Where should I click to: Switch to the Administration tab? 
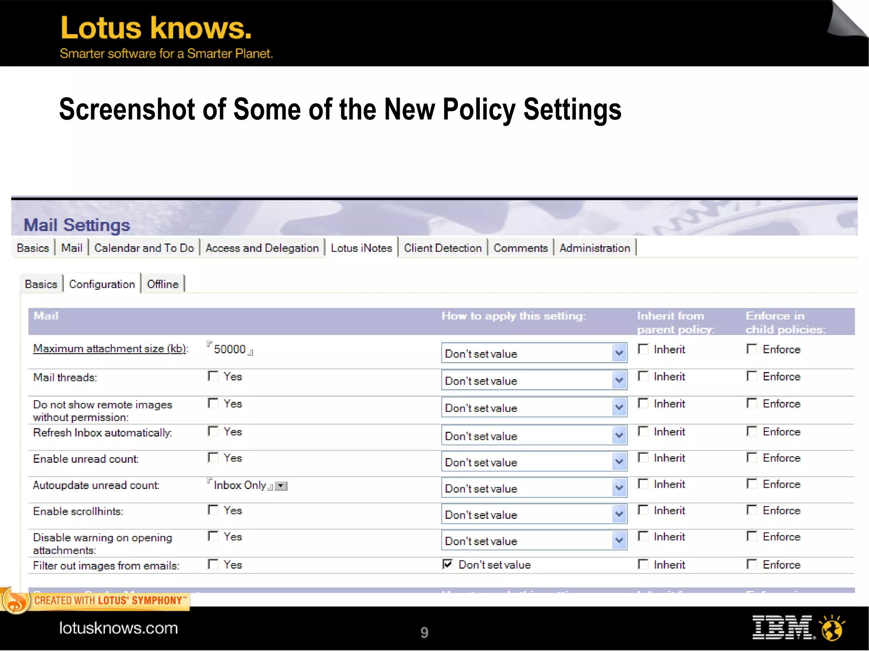point(595,248)
